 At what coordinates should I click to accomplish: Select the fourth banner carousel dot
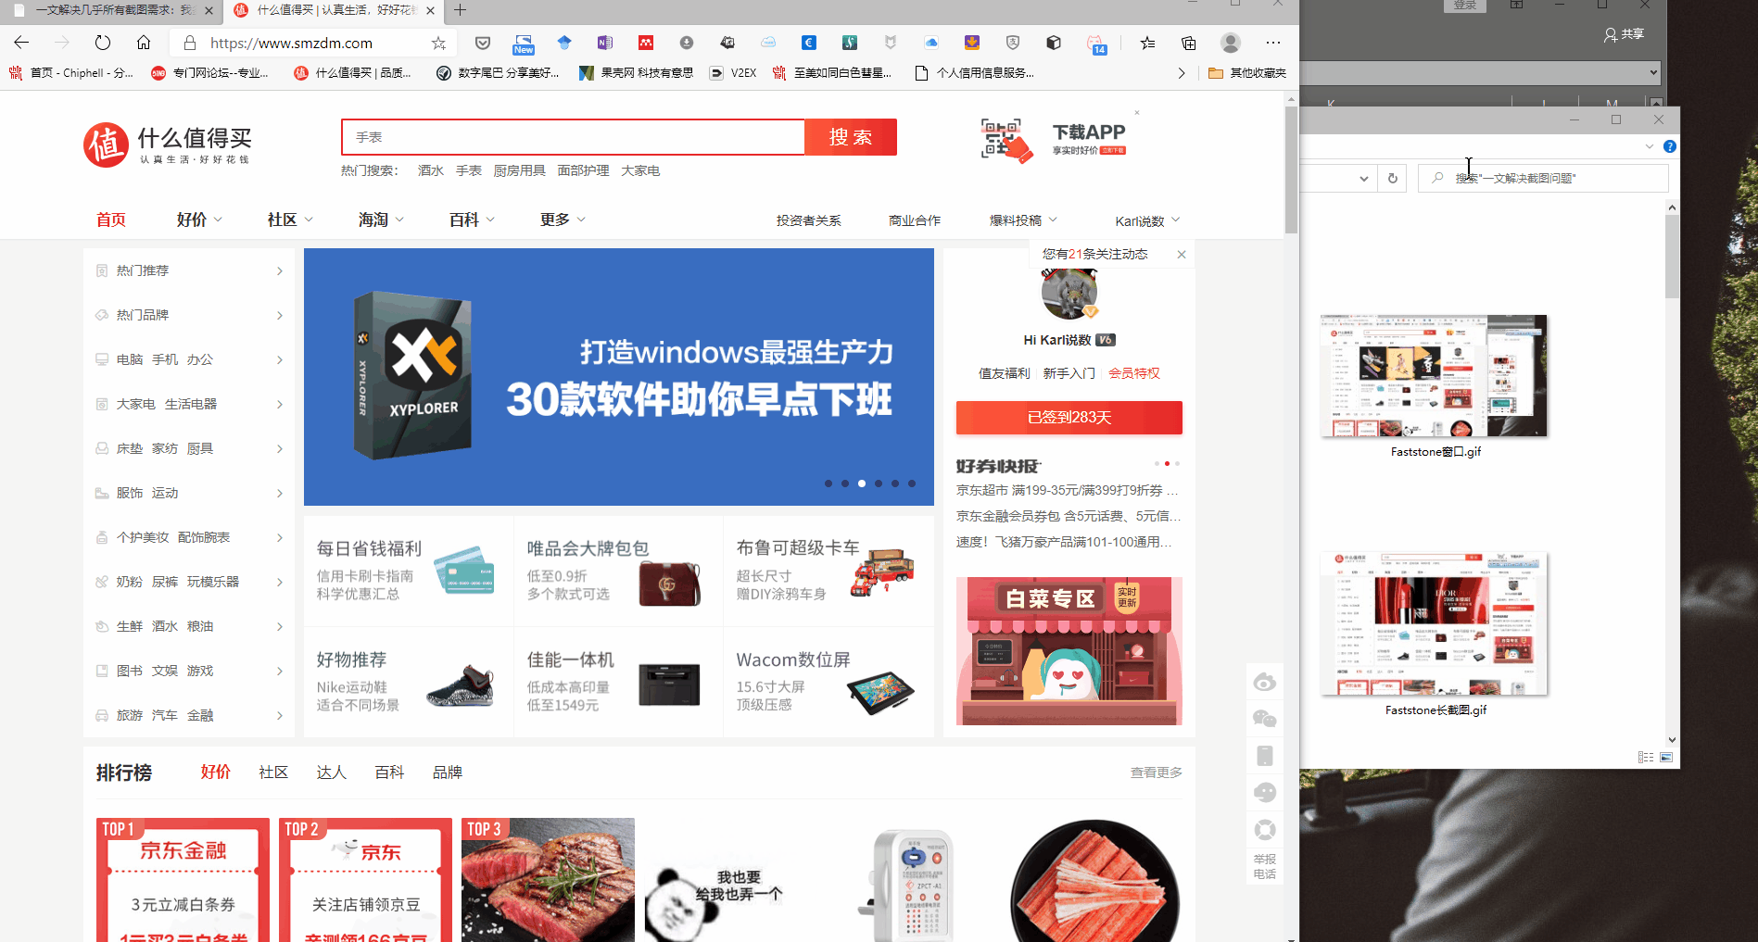pos(879,484)
